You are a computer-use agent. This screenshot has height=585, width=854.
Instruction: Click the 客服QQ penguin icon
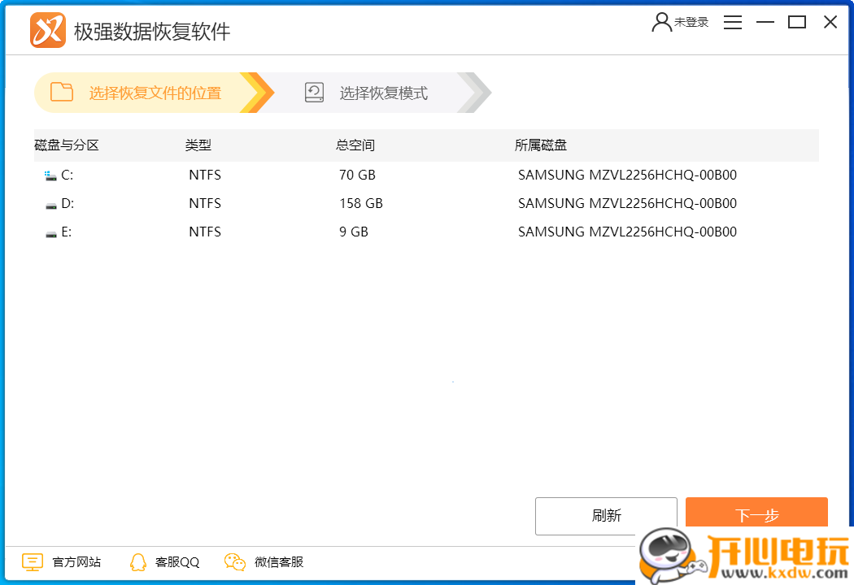tap(138, 561)
